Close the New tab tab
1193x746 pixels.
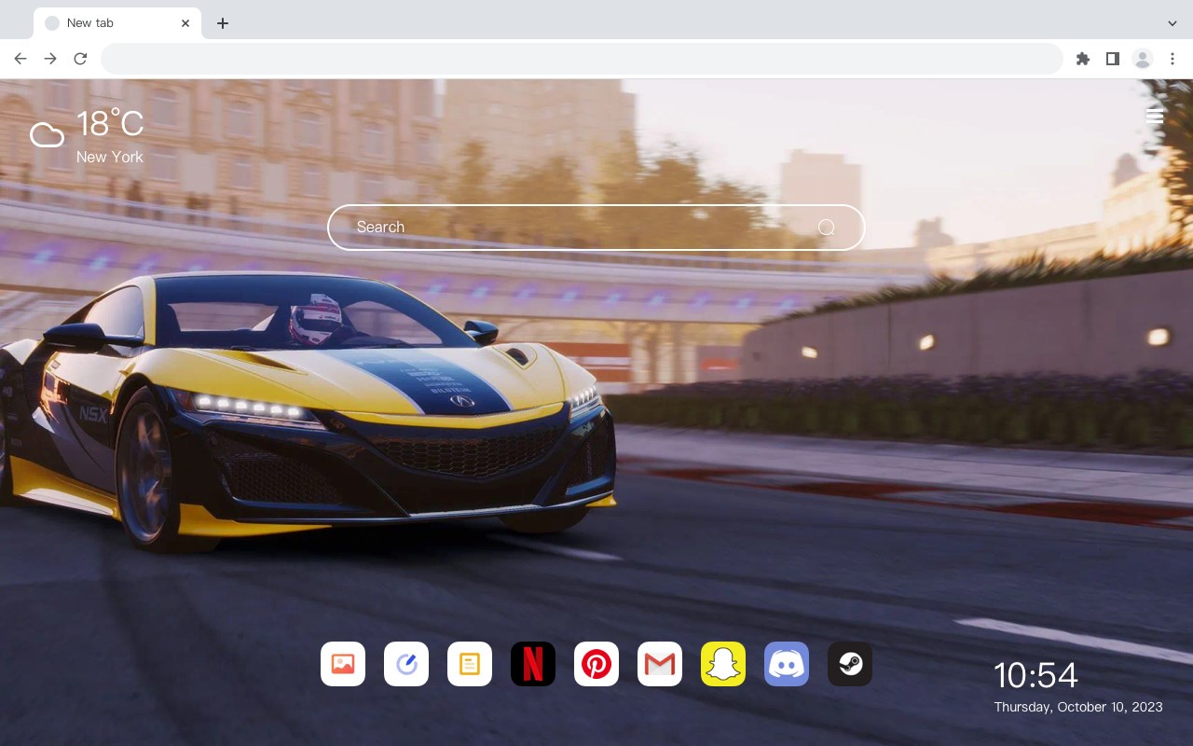pos(185,23)
